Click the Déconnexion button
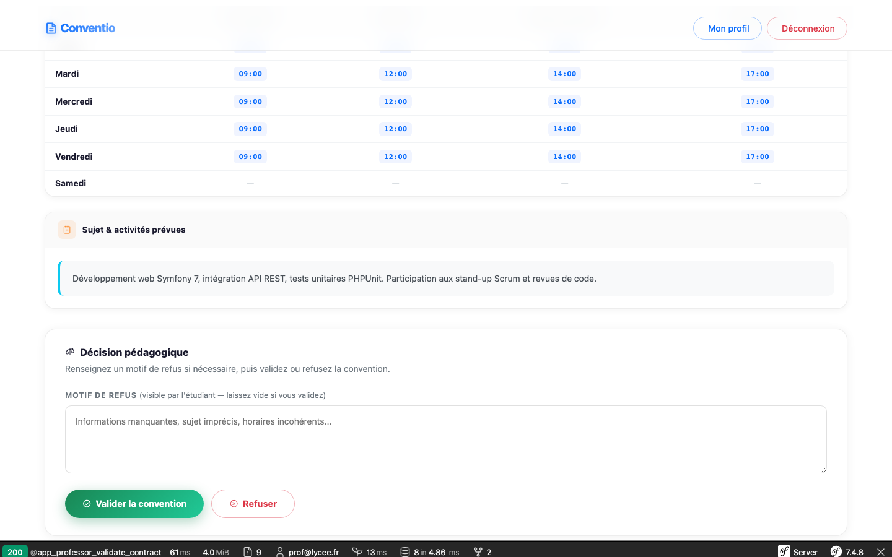This screenshot has width=892, height=557. coord(807,28)
